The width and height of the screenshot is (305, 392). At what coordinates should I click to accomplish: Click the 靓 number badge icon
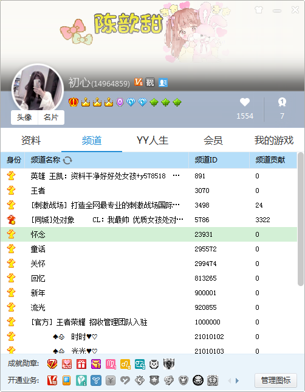pyautogui.click(x=150, y=82)
